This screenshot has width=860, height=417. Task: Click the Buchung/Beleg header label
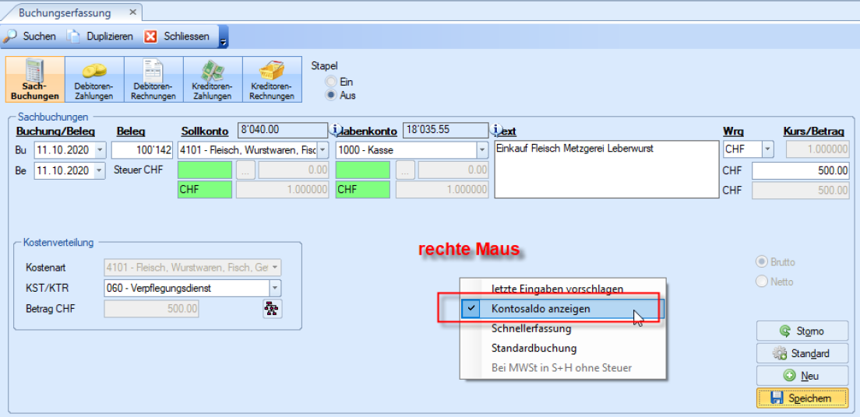pyautogui.click(x=55, y=131)
